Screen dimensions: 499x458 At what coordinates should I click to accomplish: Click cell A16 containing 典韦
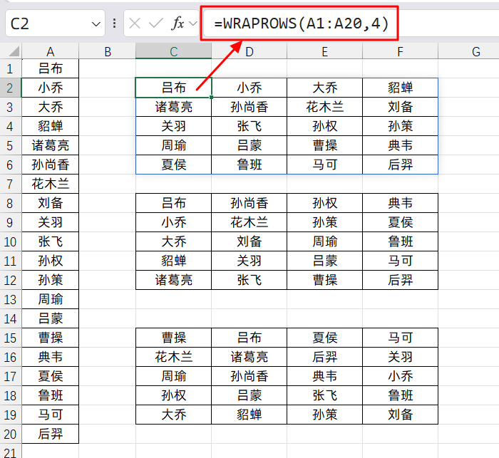[51, 357]
